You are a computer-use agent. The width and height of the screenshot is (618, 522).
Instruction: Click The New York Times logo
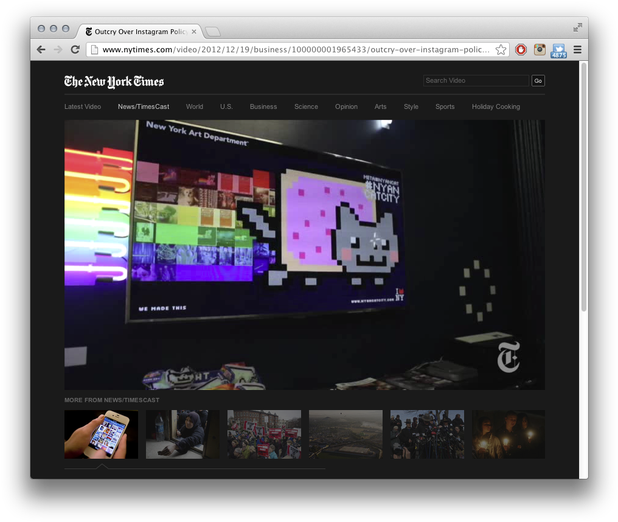coord(114,82)
